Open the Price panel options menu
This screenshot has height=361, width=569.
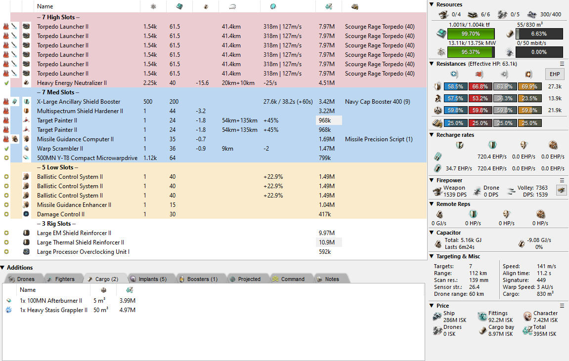pyautogui.click(x=562, y=306)
